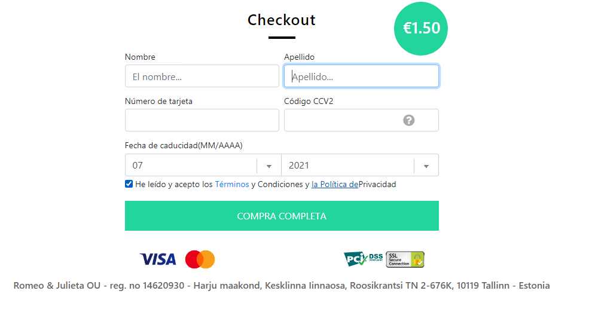Click the Checkout heading

282,20
